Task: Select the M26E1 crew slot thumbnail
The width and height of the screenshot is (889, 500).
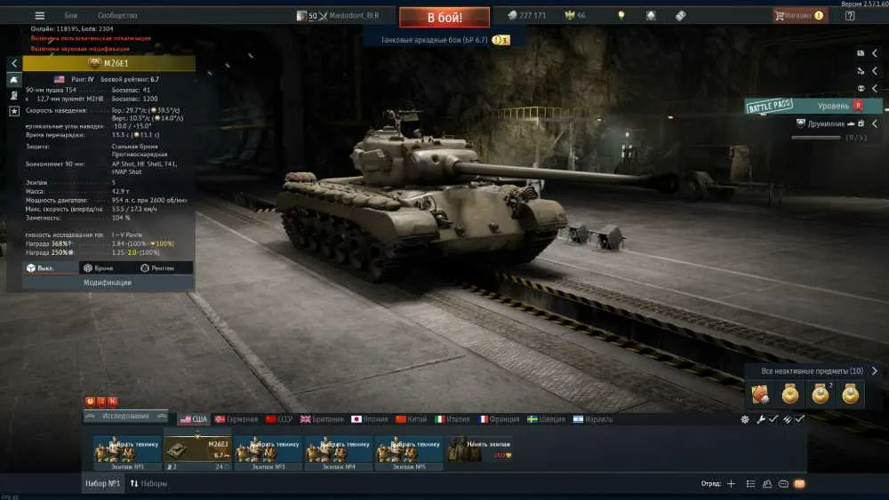Action: (x=197, y=451)
